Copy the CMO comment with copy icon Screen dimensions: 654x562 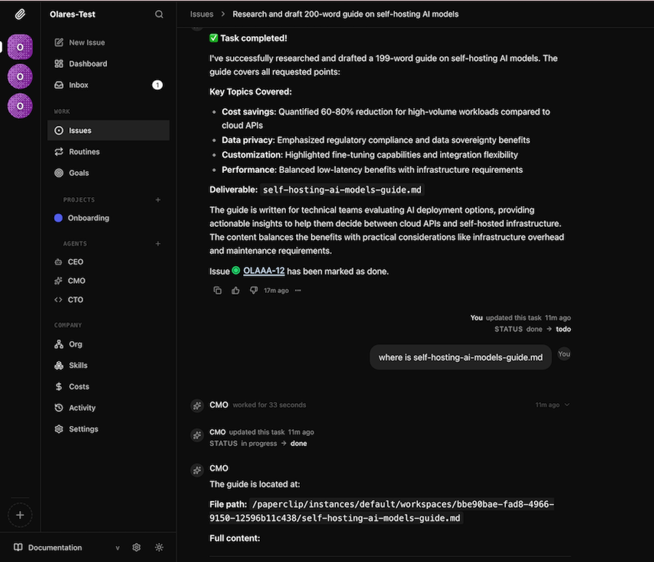coord(218,291)
